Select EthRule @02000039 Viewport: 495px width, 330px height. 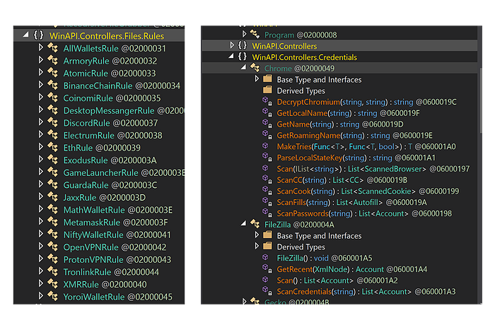[102, 148]
